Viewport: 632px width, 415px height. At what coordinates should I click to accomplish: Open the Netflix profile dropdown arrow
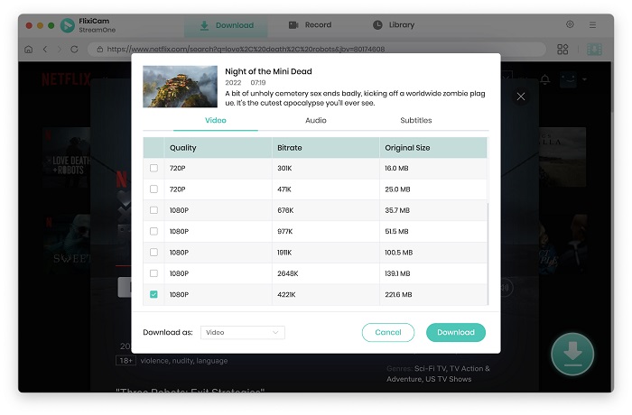[x=584, y=79]
